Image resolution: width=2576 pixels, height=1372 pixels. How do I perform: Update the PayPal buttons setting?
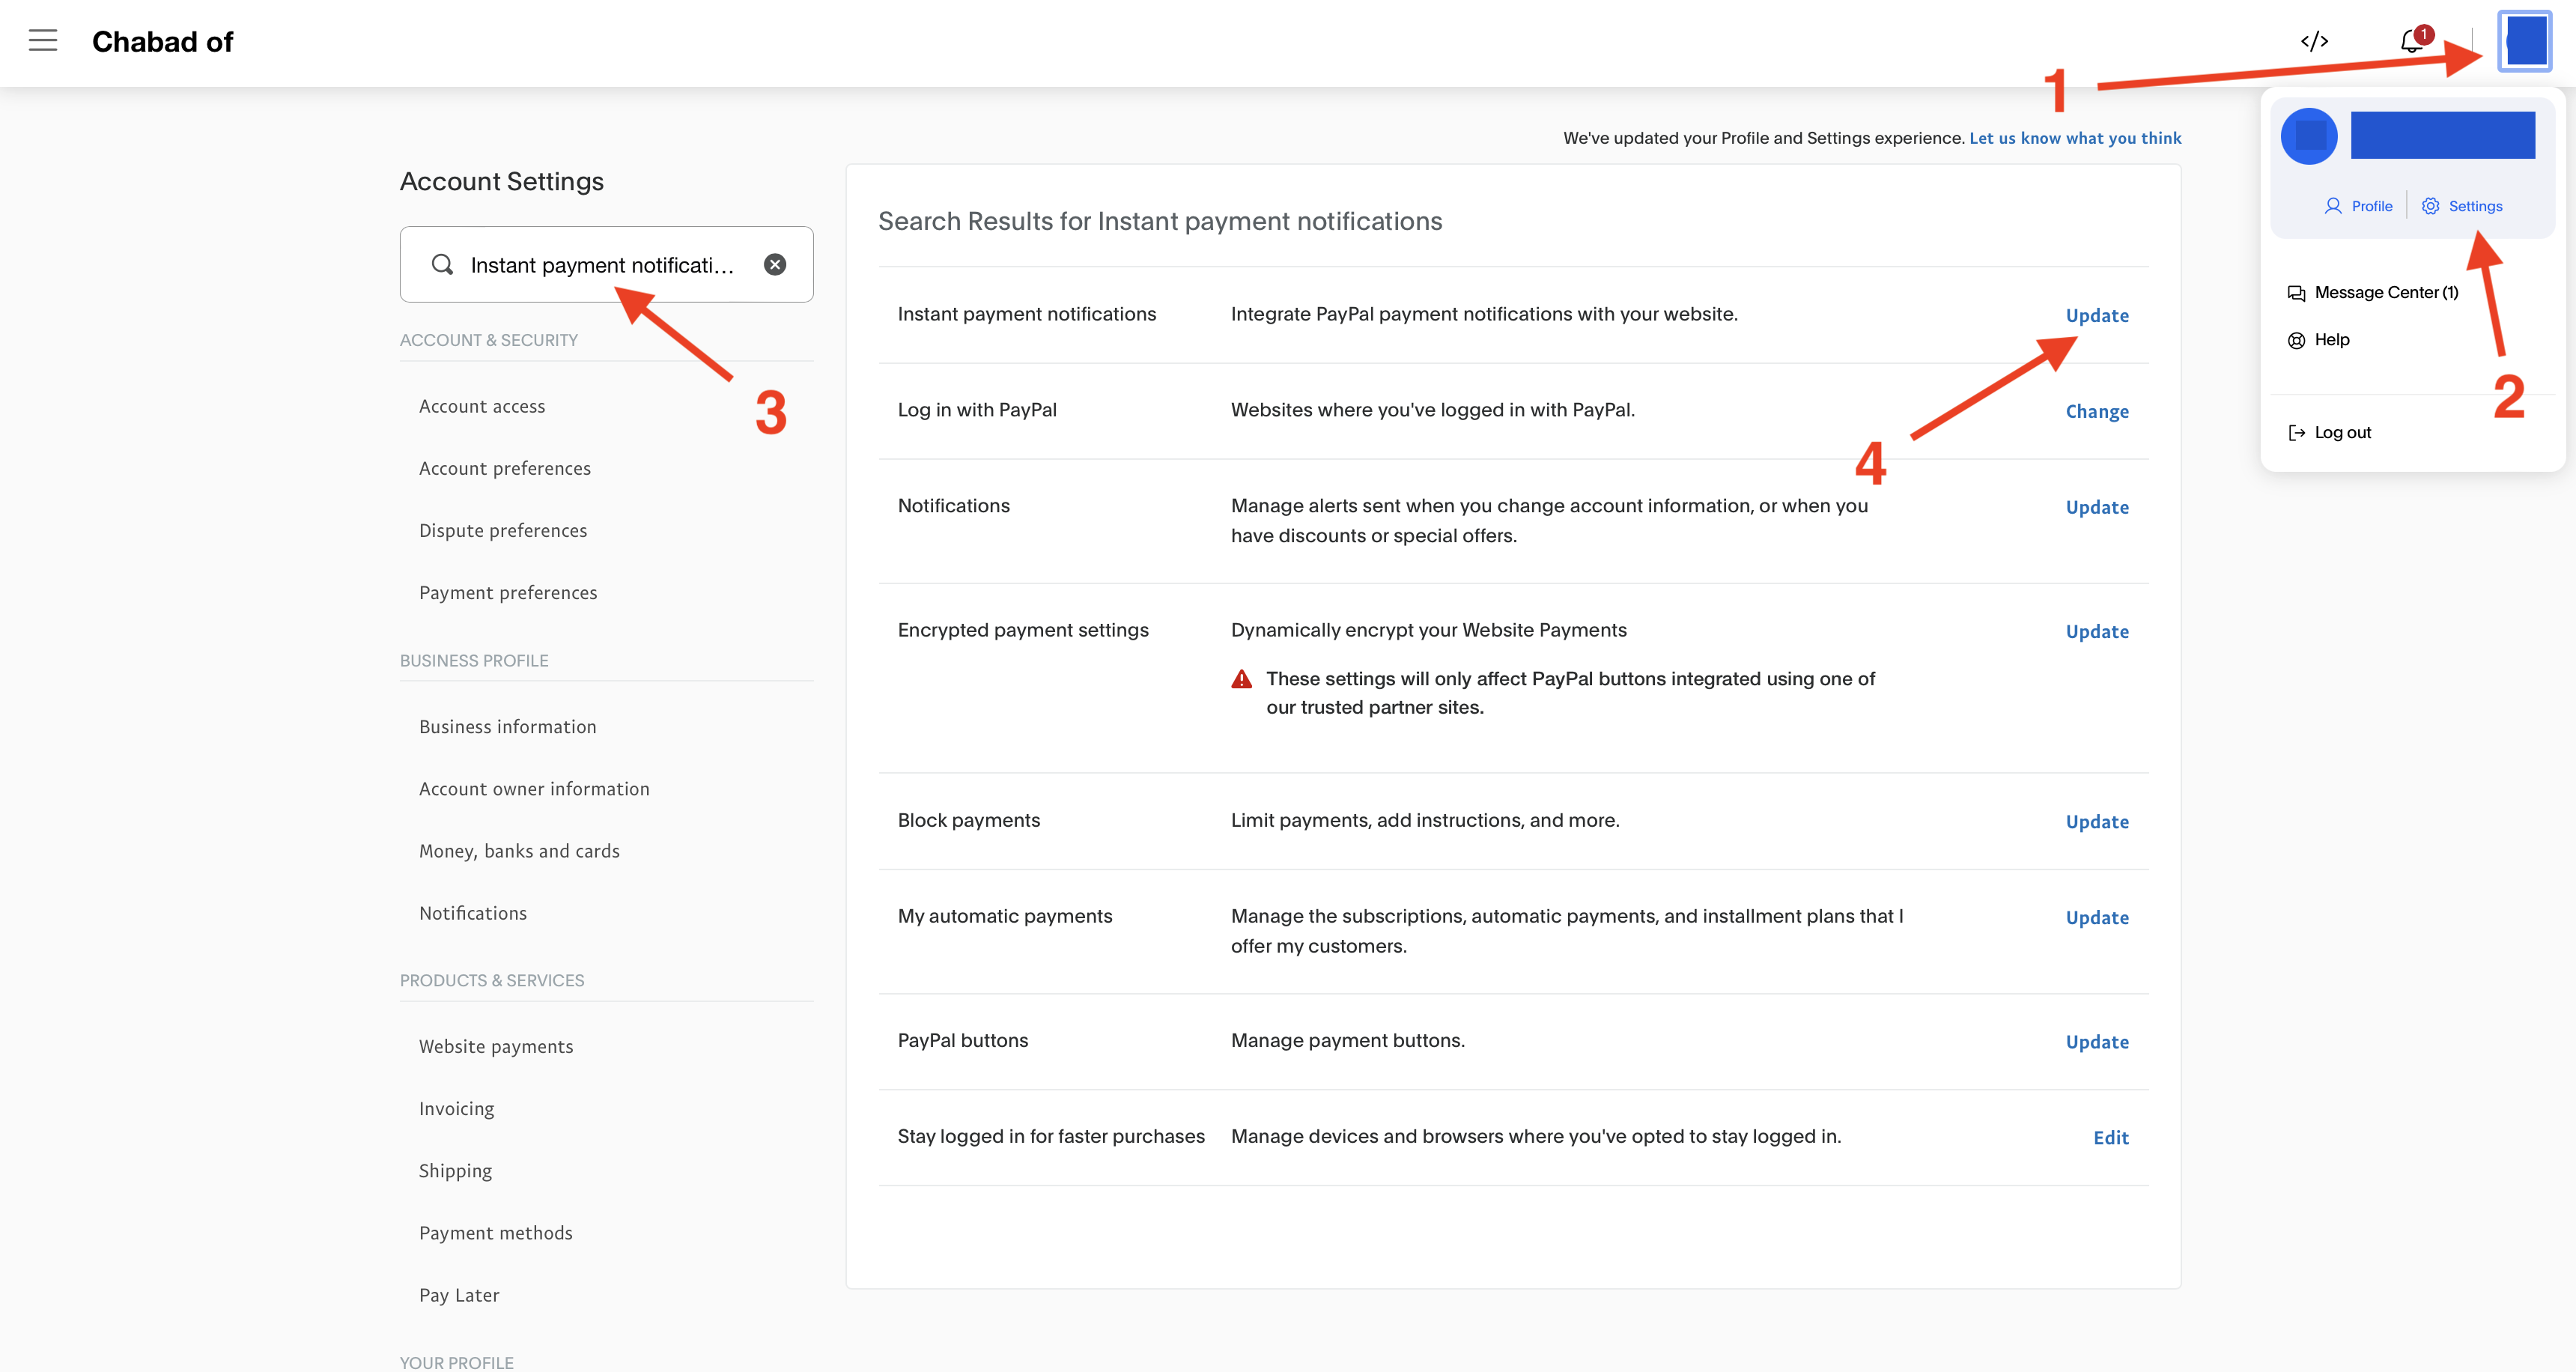(x=2097, y=1041)
